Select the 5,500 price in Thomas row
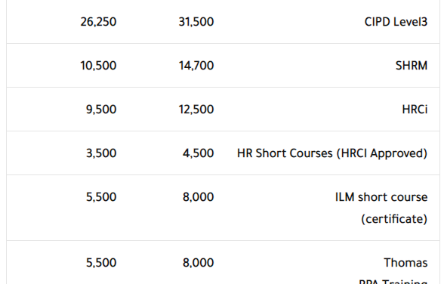The image size is (444, 284). pyautogui.click(x=101, y=263)
